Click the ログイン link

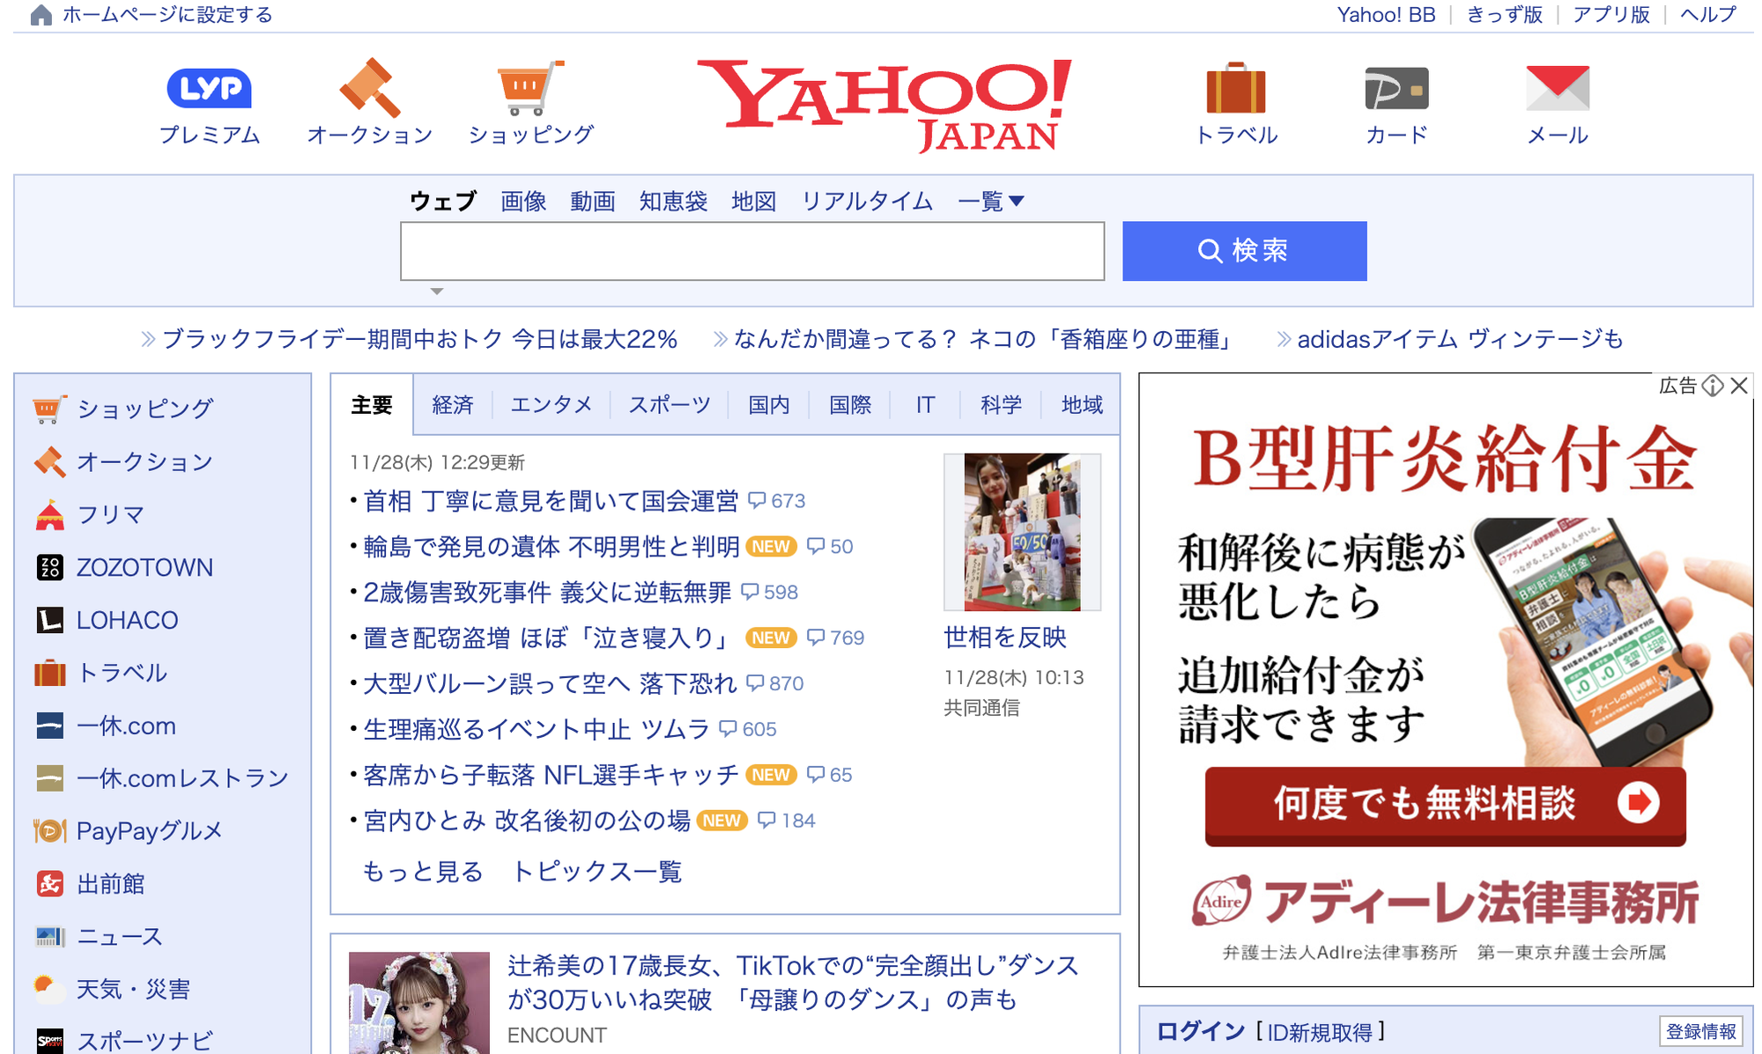point(1201,1032)
